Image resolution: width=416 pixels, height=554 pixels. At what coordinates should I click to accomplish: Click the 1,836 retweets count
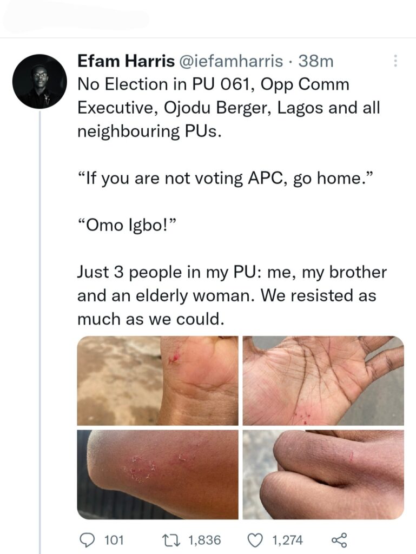203,539
